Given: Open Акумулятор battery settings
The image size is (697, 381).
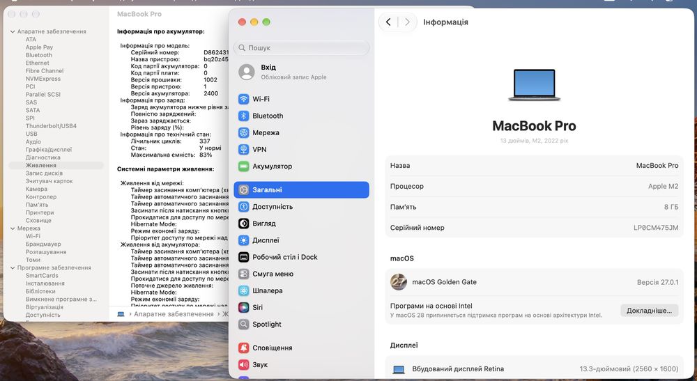Looking at the screenshot, I should tap(301, 166).
